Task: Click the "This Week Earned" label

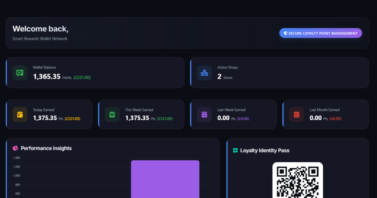Action: point(139,110)
